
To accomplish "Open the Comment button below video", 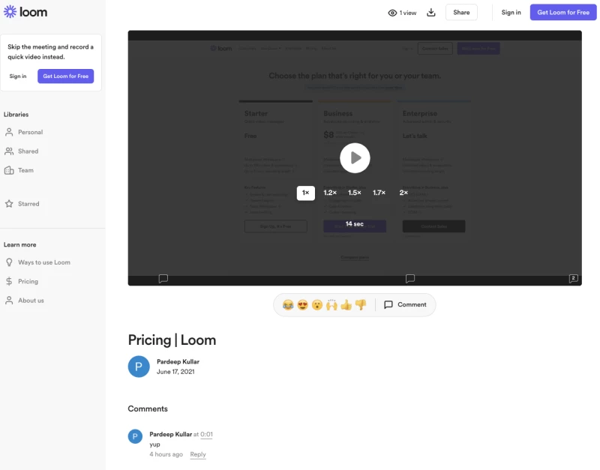I will (x=405, y=305).
